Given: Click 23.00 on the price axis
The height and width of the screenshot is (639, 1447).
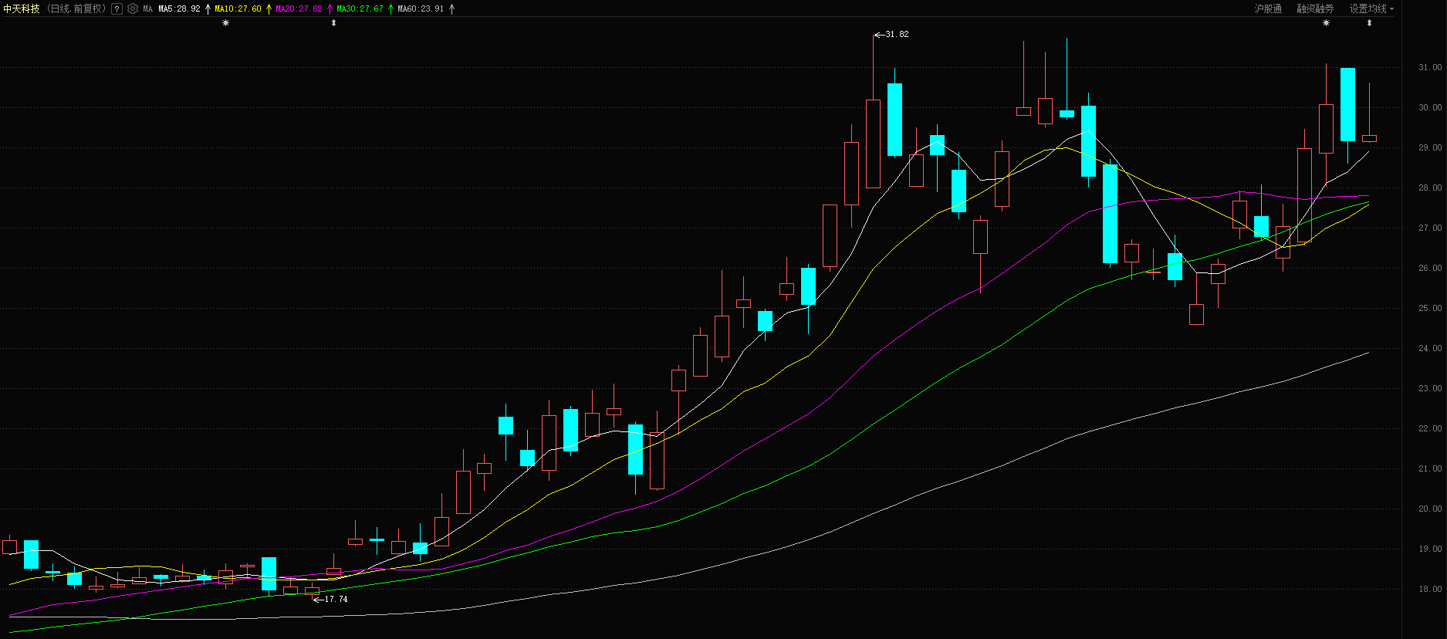Looking at the screenshot, I should (x=1430, y=389).
